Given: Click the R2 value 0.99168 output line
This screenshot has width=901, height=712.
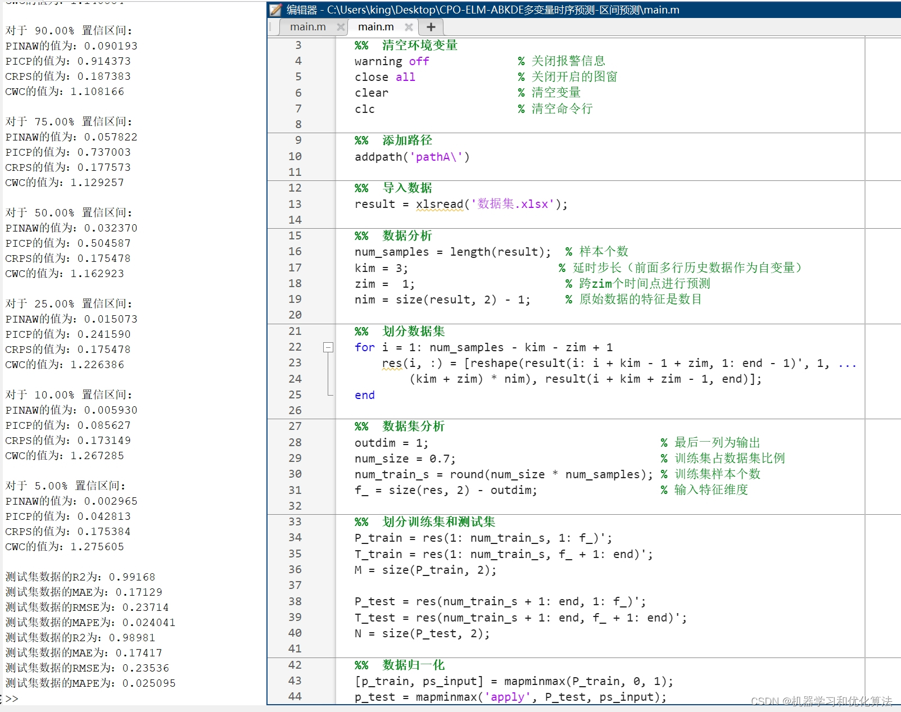Looking at the screenshot, I should 80,577.
